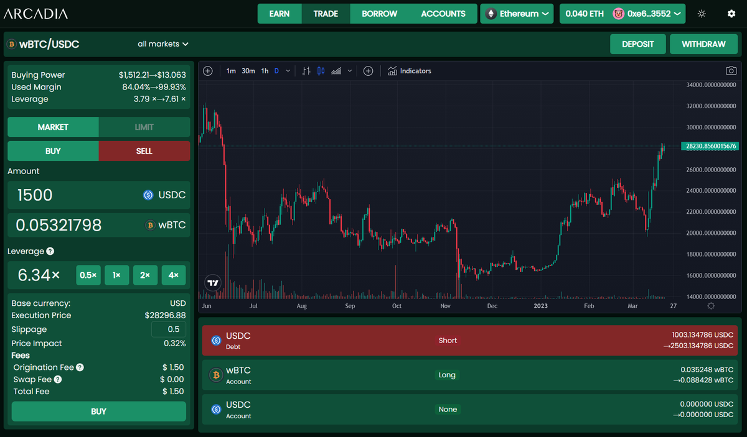Select the 30m chart interval
Screen dimensions: 747x437
point(248,71)
